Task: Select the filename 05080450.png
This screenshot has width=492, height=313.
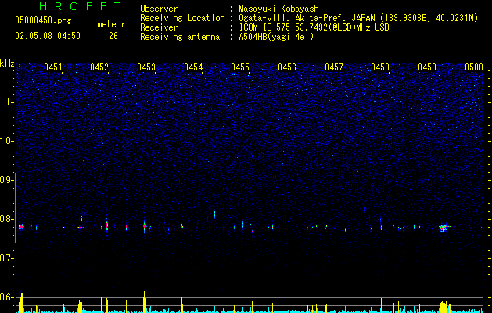Action: 43,21
